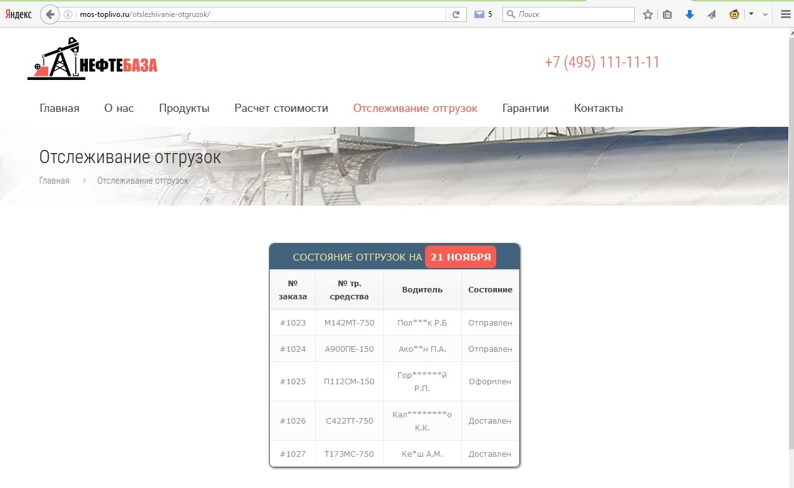
Task: Click the mail counter number 5
Action: tap(490, 14)
